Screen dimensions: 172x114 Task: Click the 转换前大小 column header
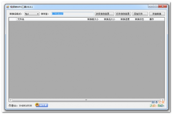pos(95,19)
